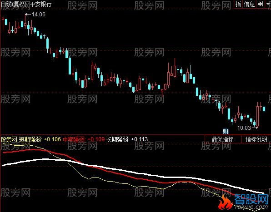Open the 指标说明 tab
The width and height of the screenshot is (271, 212).
coord(256,139)
